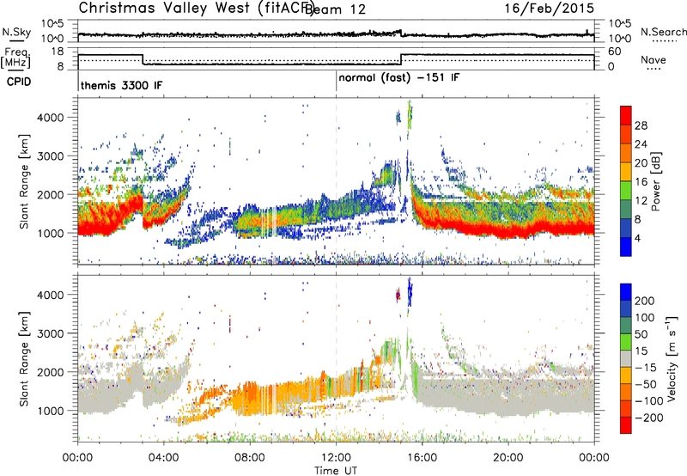Click the 12 value on power colorbar
This screenshot has height=476, width=687.
pos(641,201)
